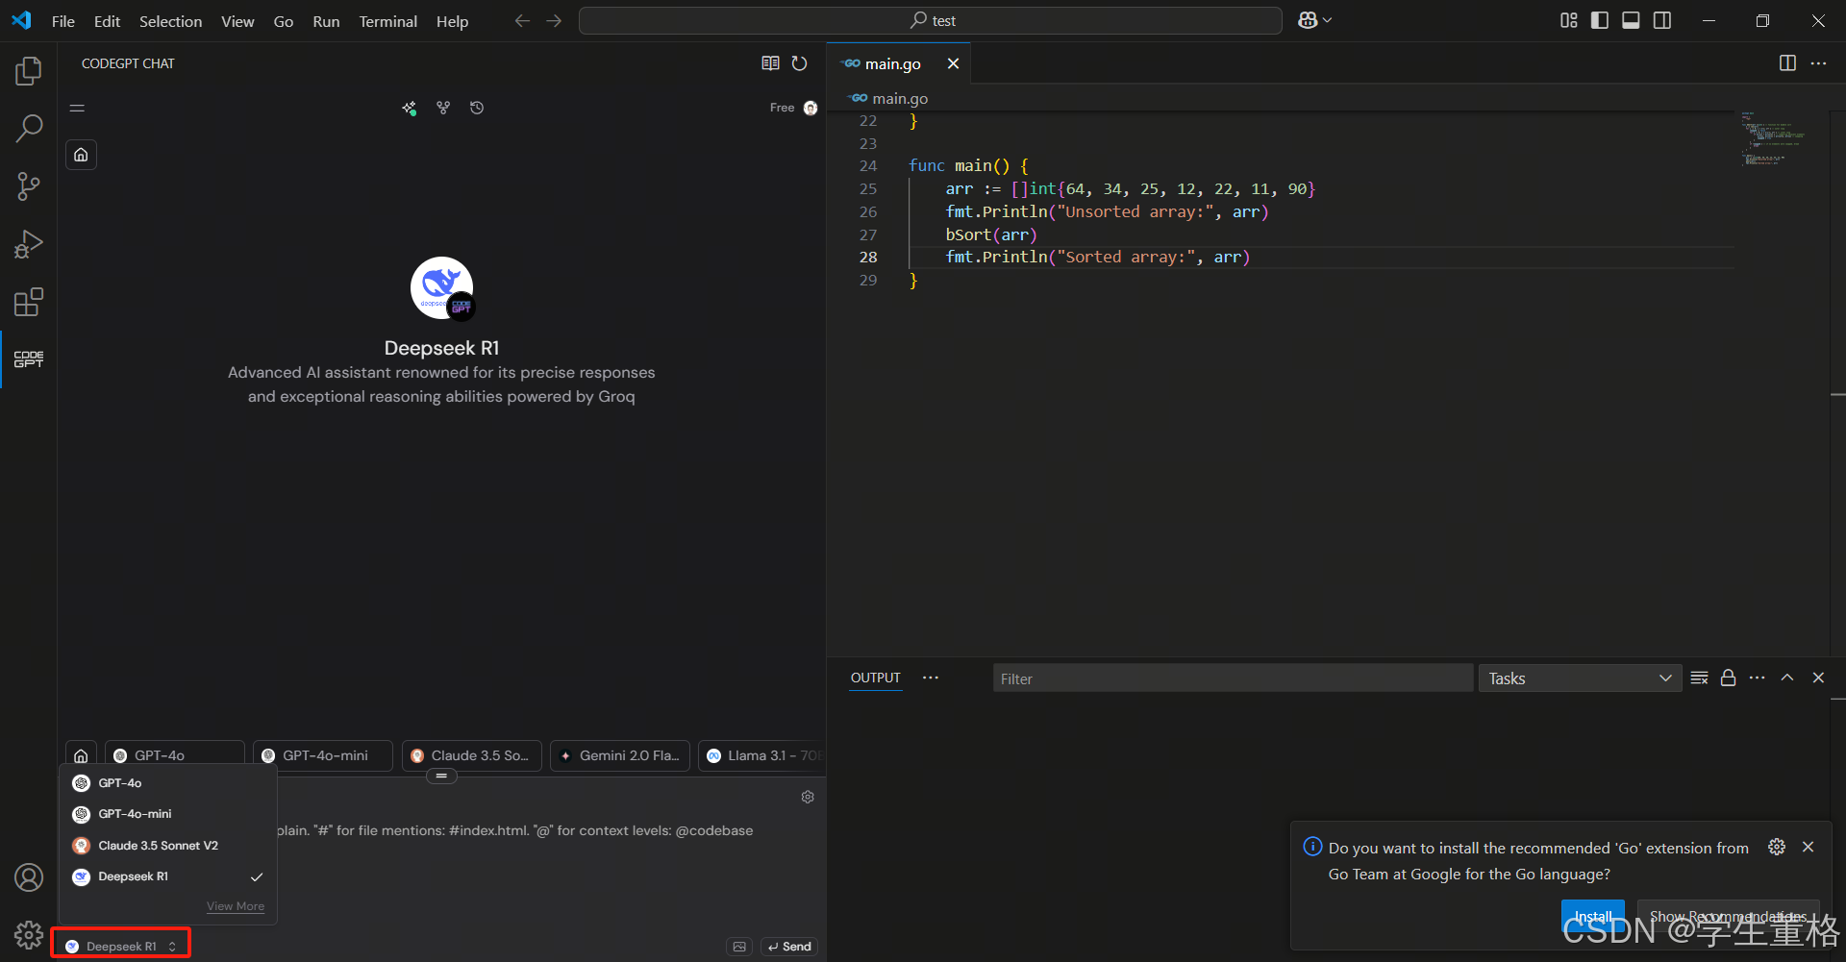Select the GPT-4o-mini quick chip
The image size is (1846, 962).
pyautogui.click(x=323, y=755)
